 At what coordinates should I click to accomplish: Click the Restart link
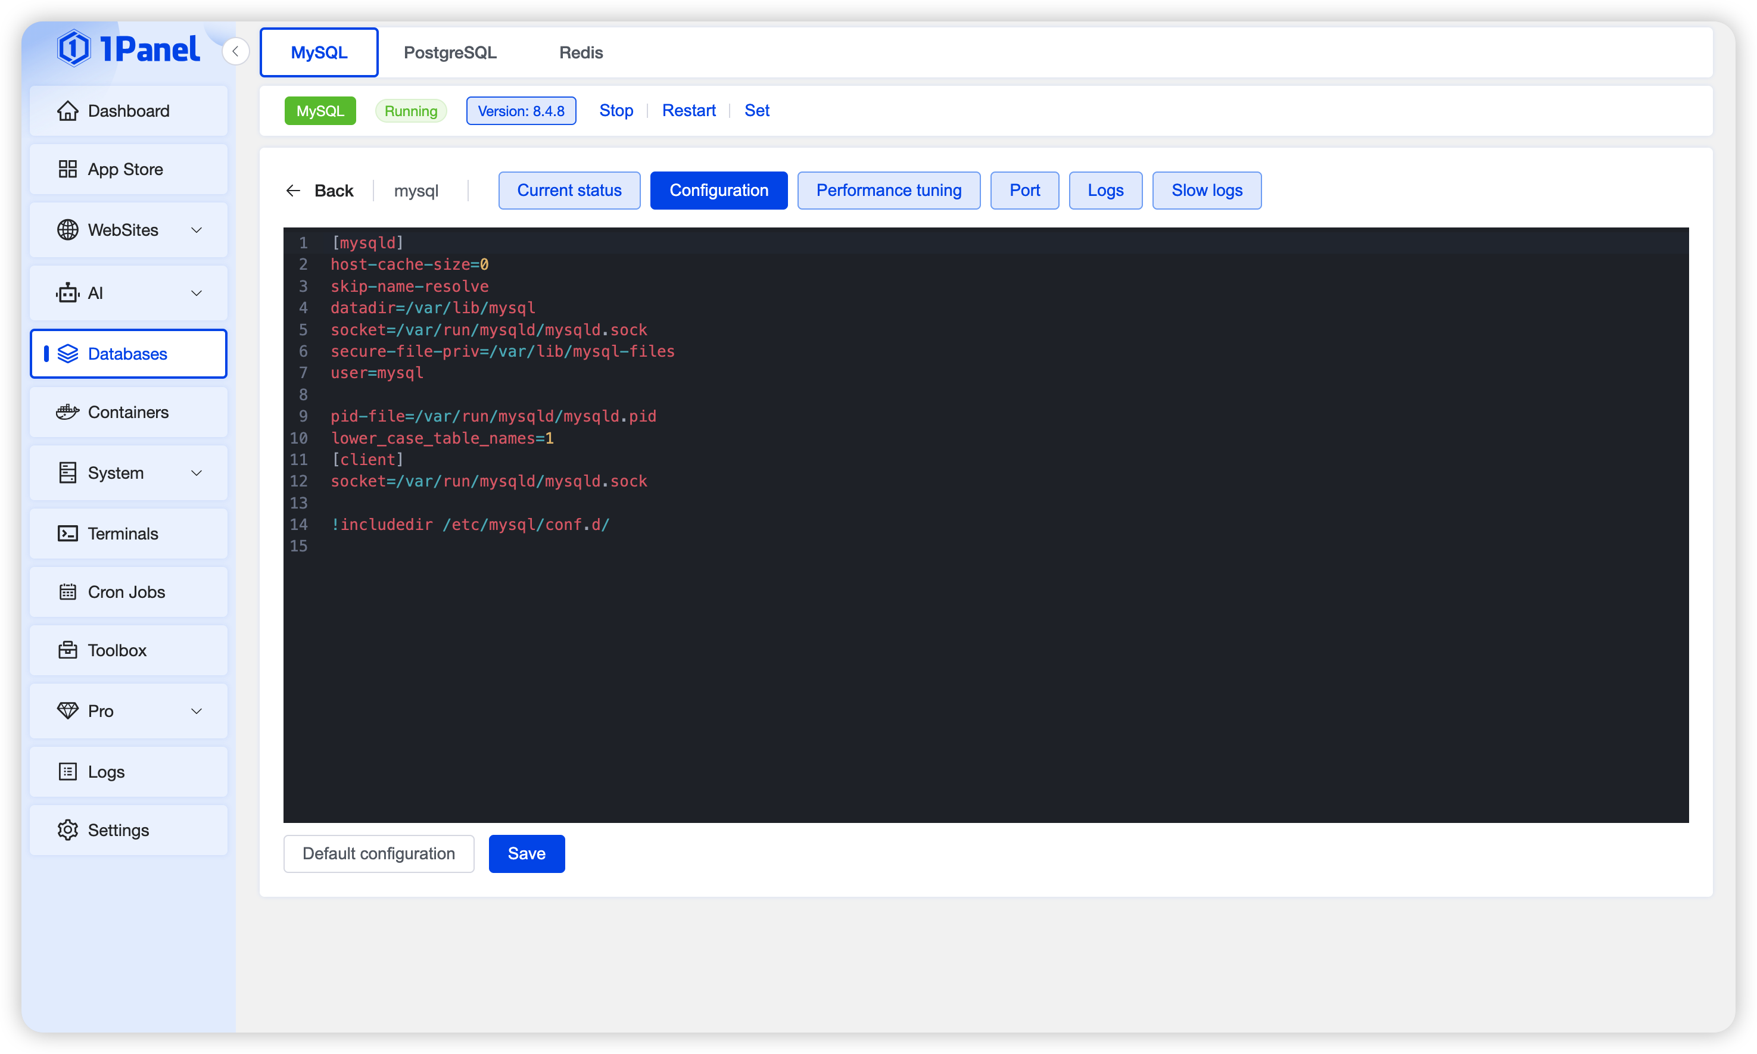(688, 111)
